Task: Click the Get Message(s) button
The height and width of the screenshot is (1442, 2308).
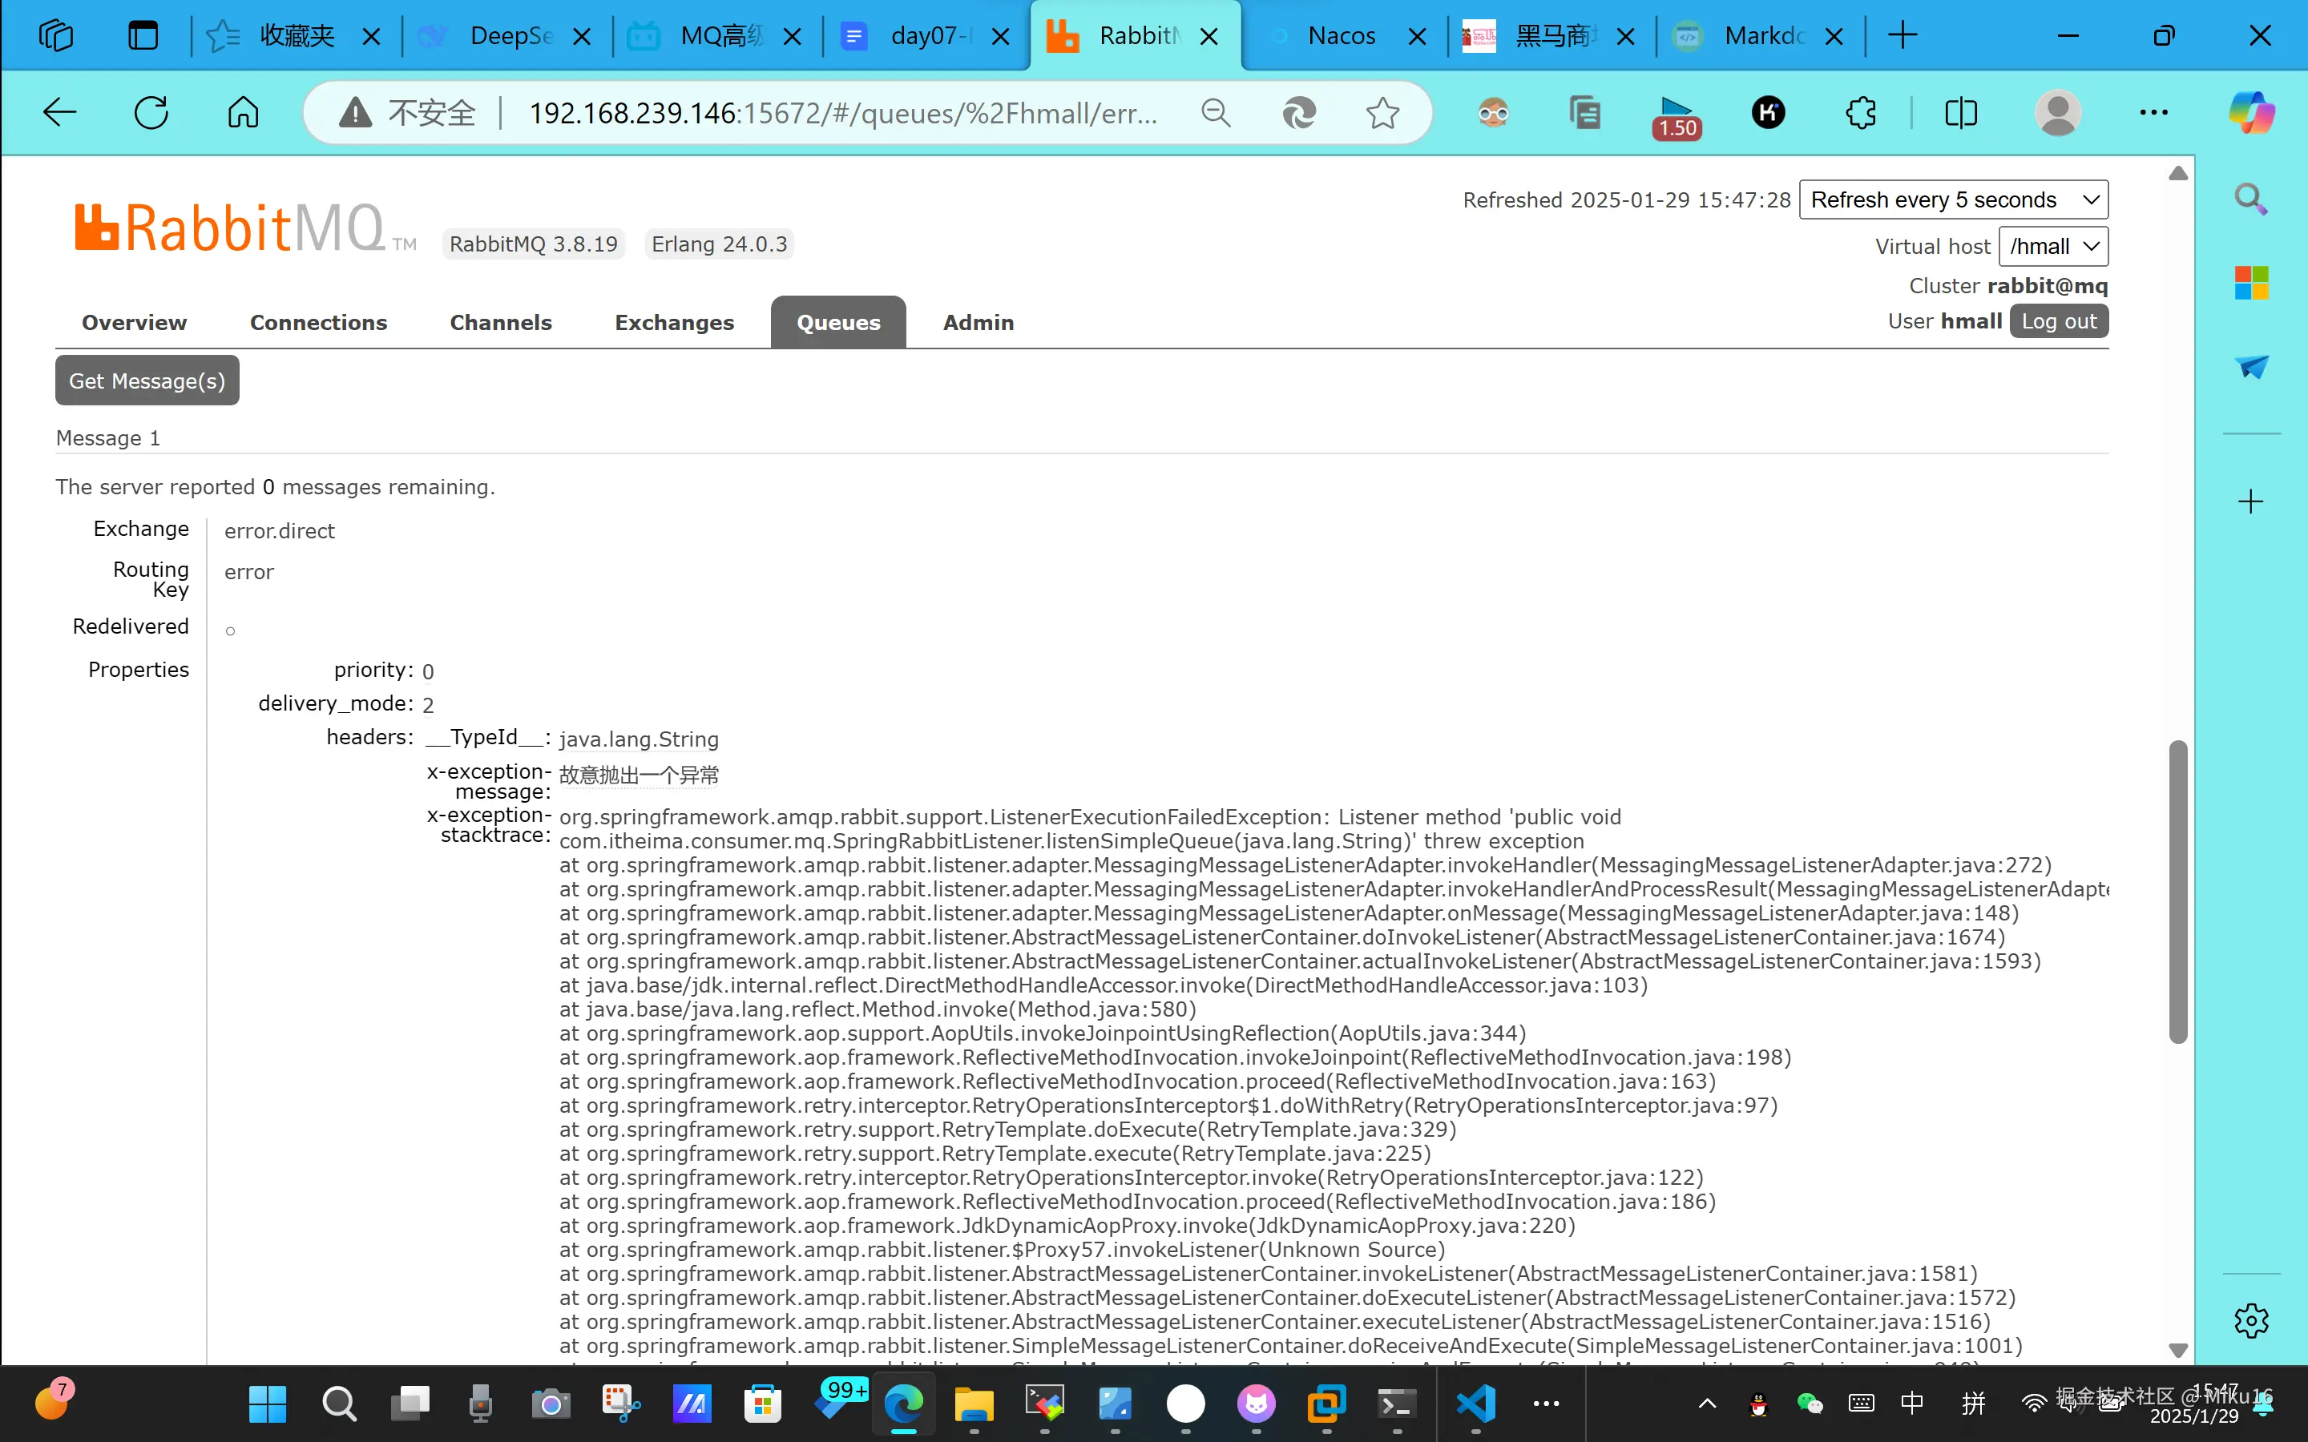Action: click(x=147, y=381)
